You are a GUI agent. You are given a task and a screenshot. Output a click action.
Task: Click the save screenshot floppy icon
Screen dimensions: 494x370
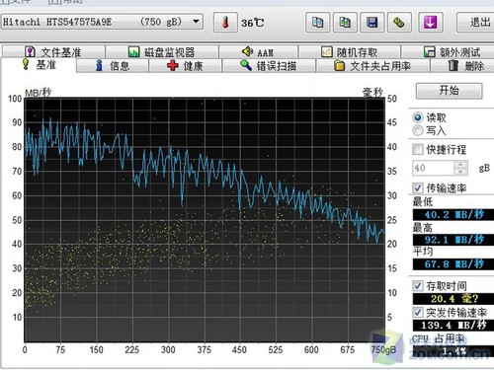tap(372, 23)
